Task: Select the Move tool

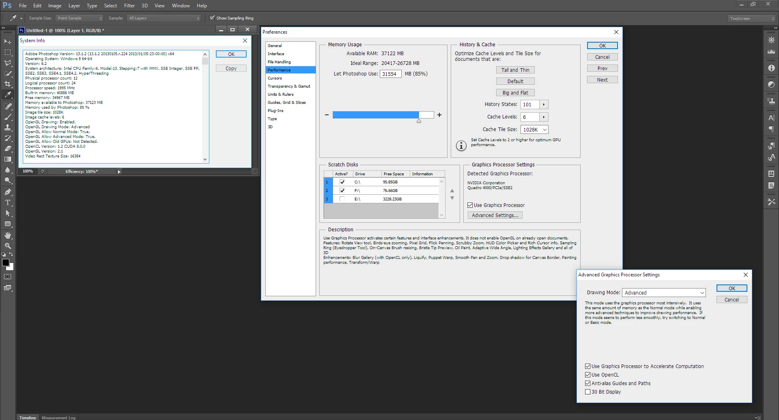Action: 8,41
